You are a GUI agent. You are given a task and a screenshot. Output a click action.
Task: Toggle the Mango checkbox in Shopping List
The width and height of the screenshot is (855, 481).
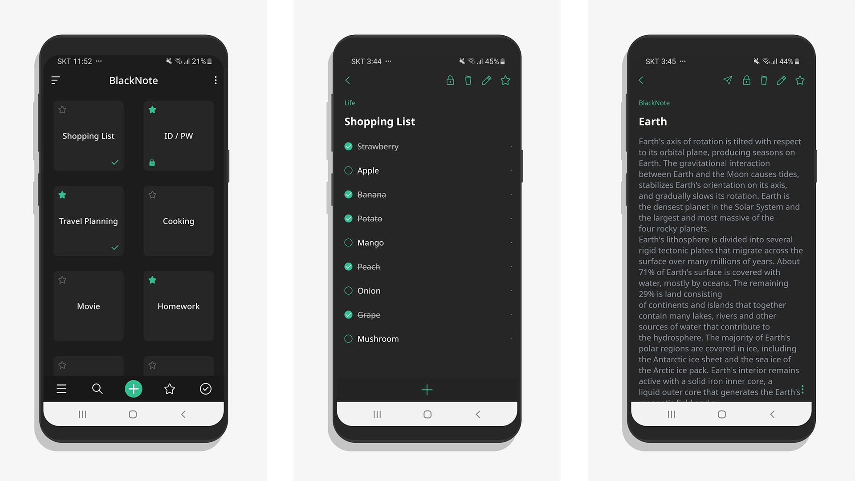348,242
